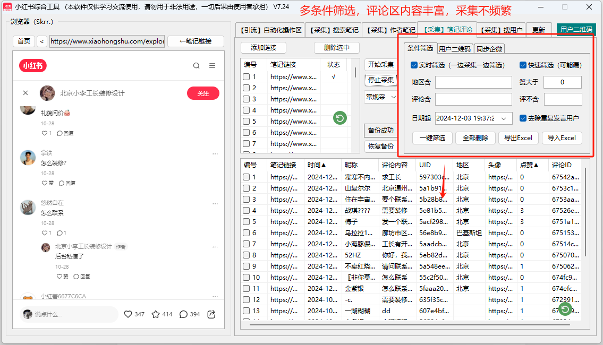The height and width of the screenshot is (345, 603).
Task: Open the 常规采 collection mode dropdown
Action: 380,98
